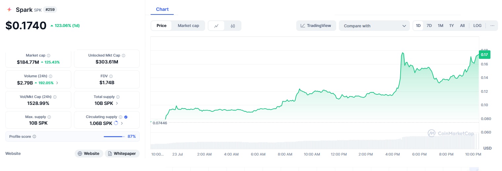Select the All time range

[462, 26]
